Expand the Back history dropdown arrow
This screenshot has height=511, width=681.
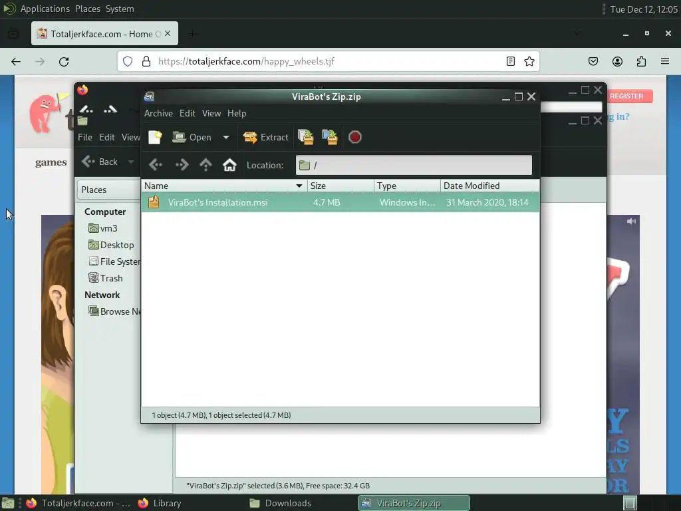point(131,162)
